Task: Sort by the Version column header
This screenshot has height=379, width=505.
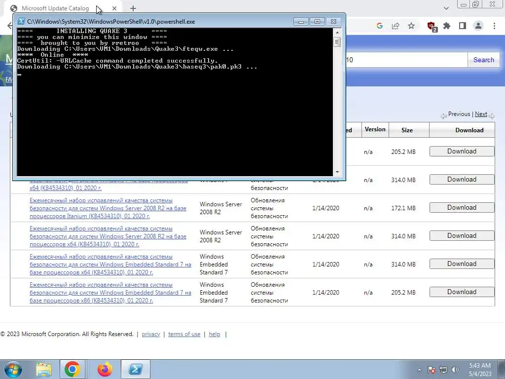Action: tap(375, 130)
